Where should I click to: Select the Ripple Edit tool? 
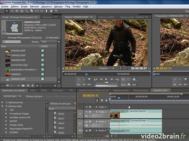coord(17,11)
